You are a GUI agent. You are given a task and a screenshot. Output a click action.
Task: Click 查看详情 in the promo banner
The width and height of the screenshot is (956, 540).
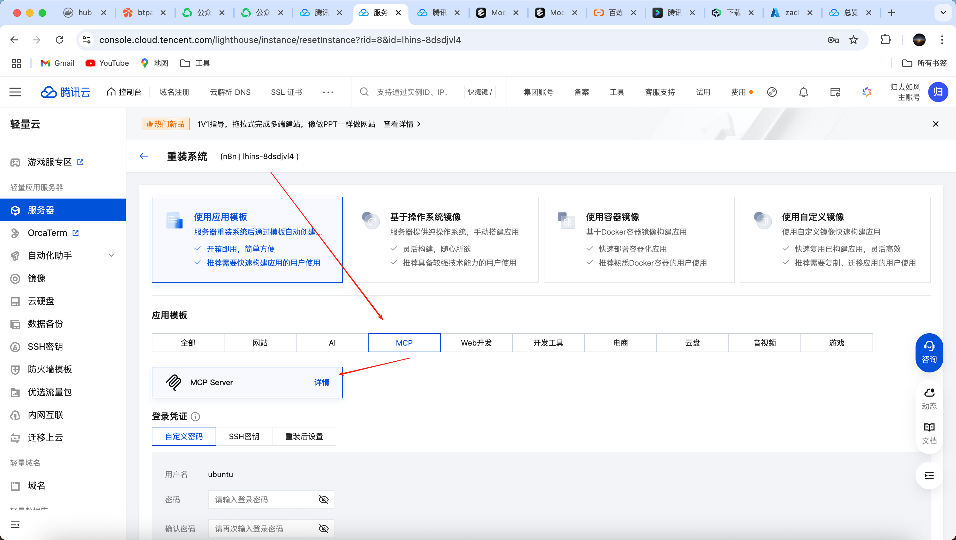click(x=401, y=124)
